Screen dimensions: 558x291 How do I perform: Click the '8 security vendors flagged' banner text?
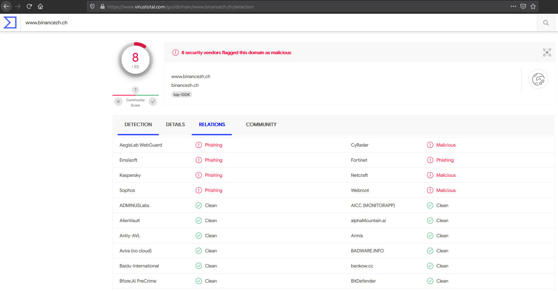coord(236,52)
